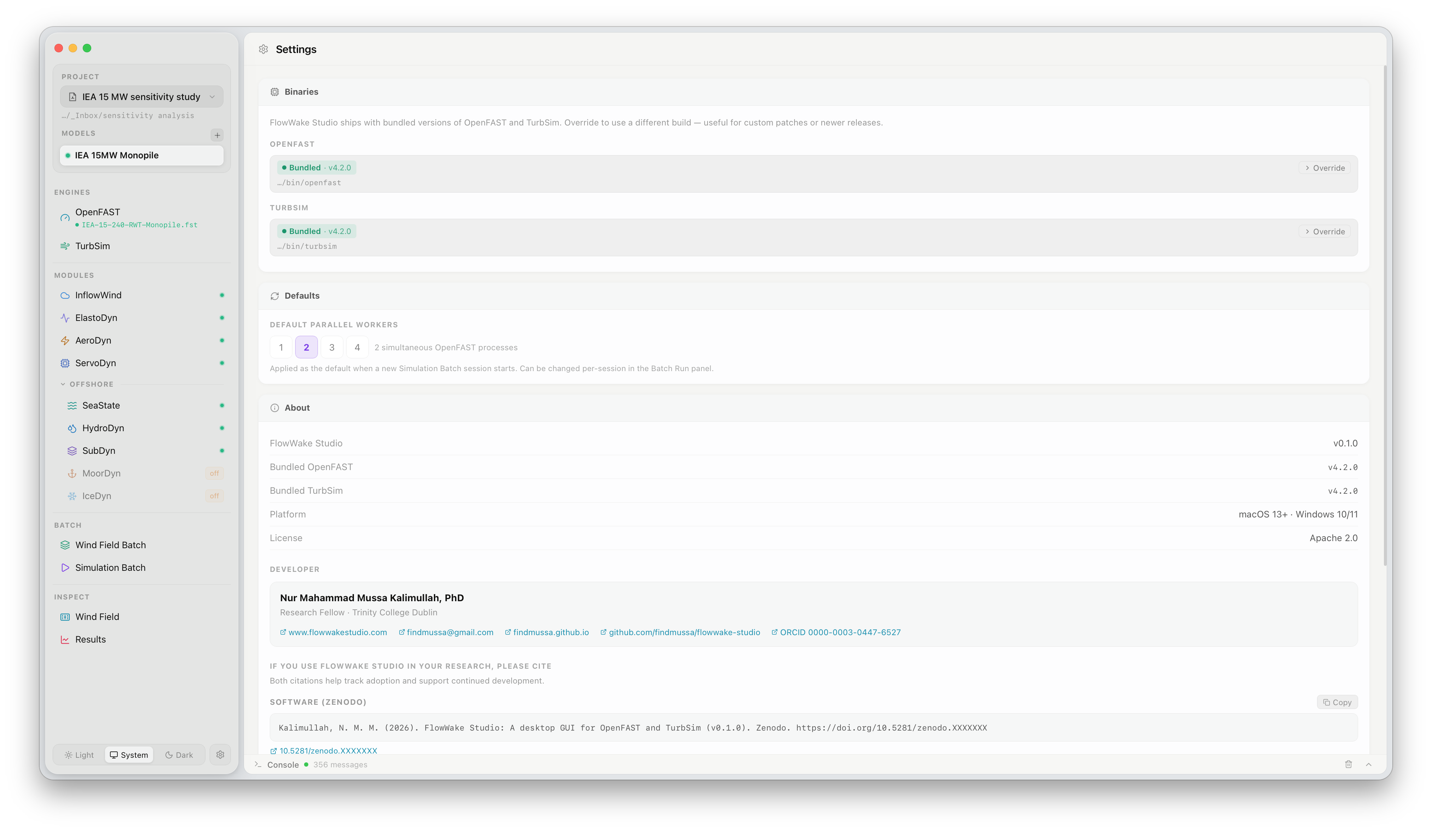This screenshot has width=1432, height=832.
Task: Switch theme to Light
Action: coord(79,755)
